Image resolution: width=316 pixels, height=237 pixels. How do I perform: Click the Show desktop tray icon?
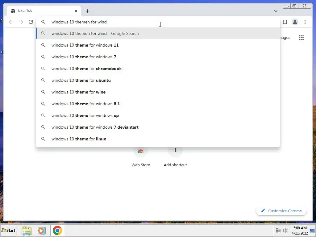312,231
